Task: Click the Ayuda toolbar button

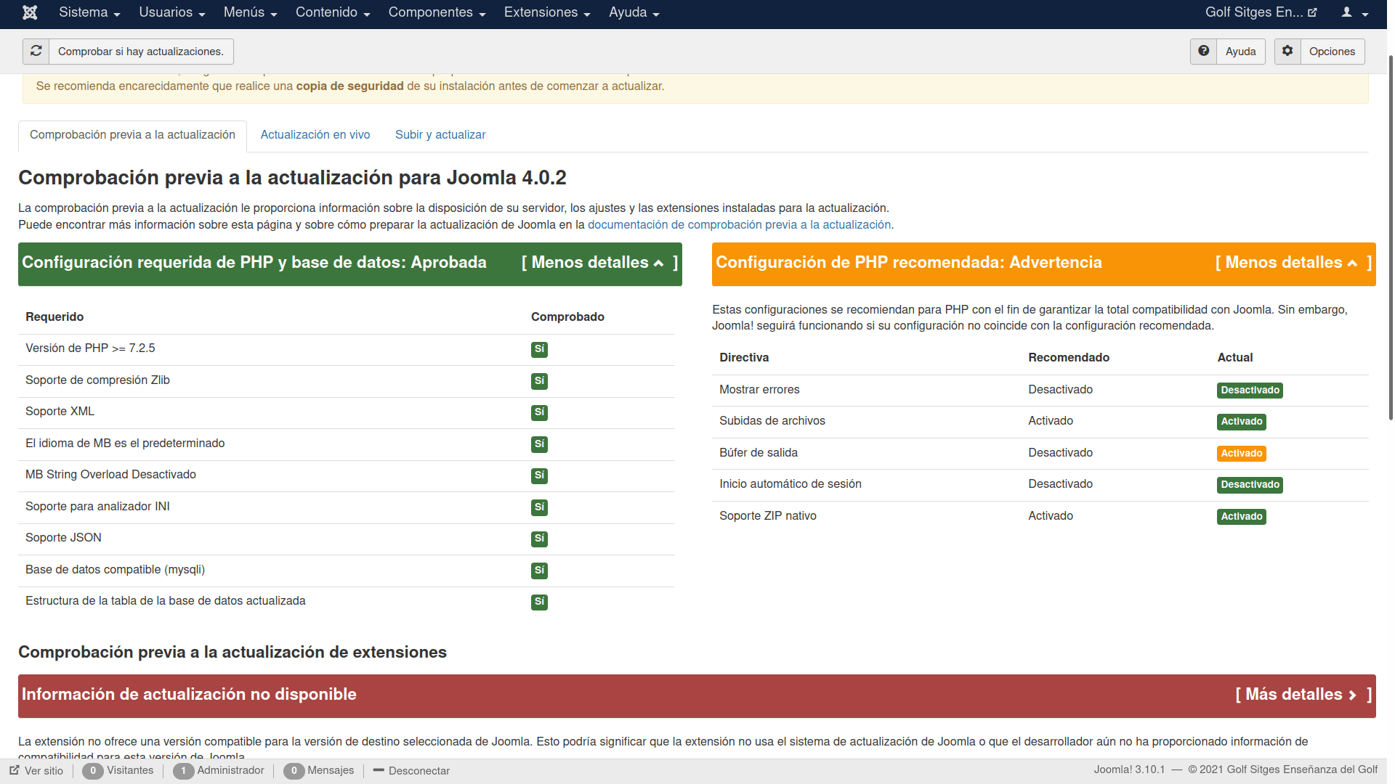Action: [x=1228, y=52]
